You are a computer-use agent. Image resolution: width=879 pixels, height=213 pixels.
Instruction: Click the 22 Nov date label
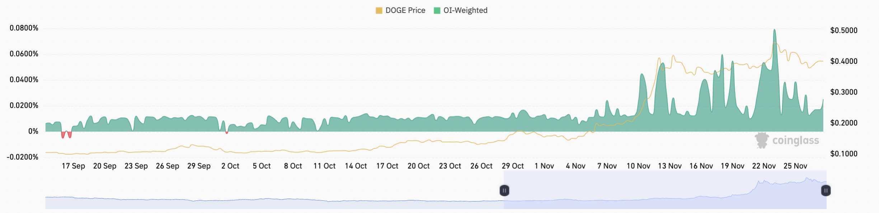point(764,166)
